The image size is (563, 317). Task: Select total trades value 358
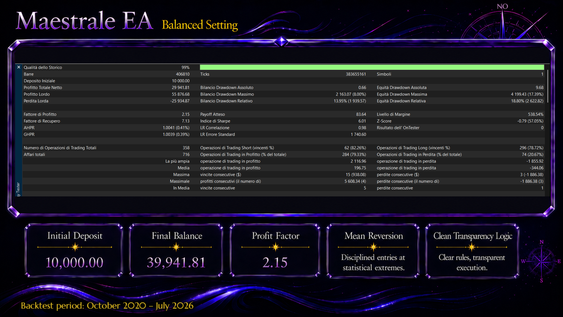pos(186,148)
